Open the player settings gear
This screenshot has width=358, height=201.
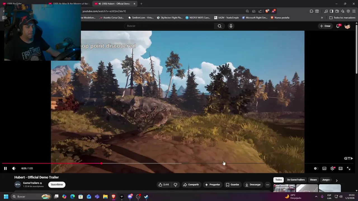333,168
